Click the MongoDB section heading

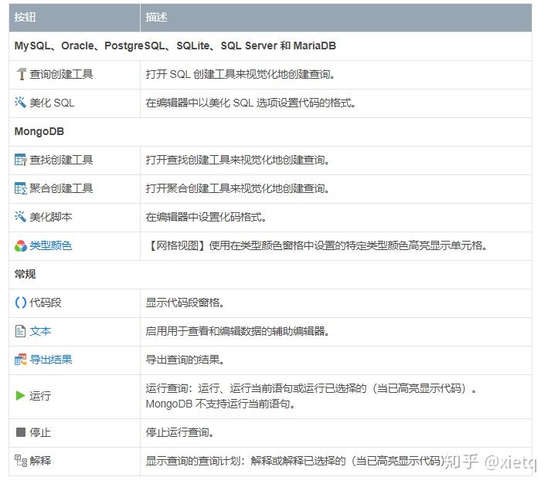coord(39,131)
